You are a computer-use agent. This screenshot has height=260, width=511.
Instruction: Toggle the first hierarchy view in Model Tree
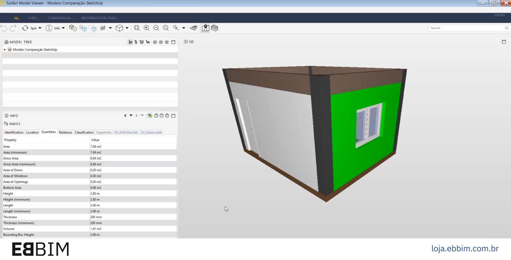(130, 42)
